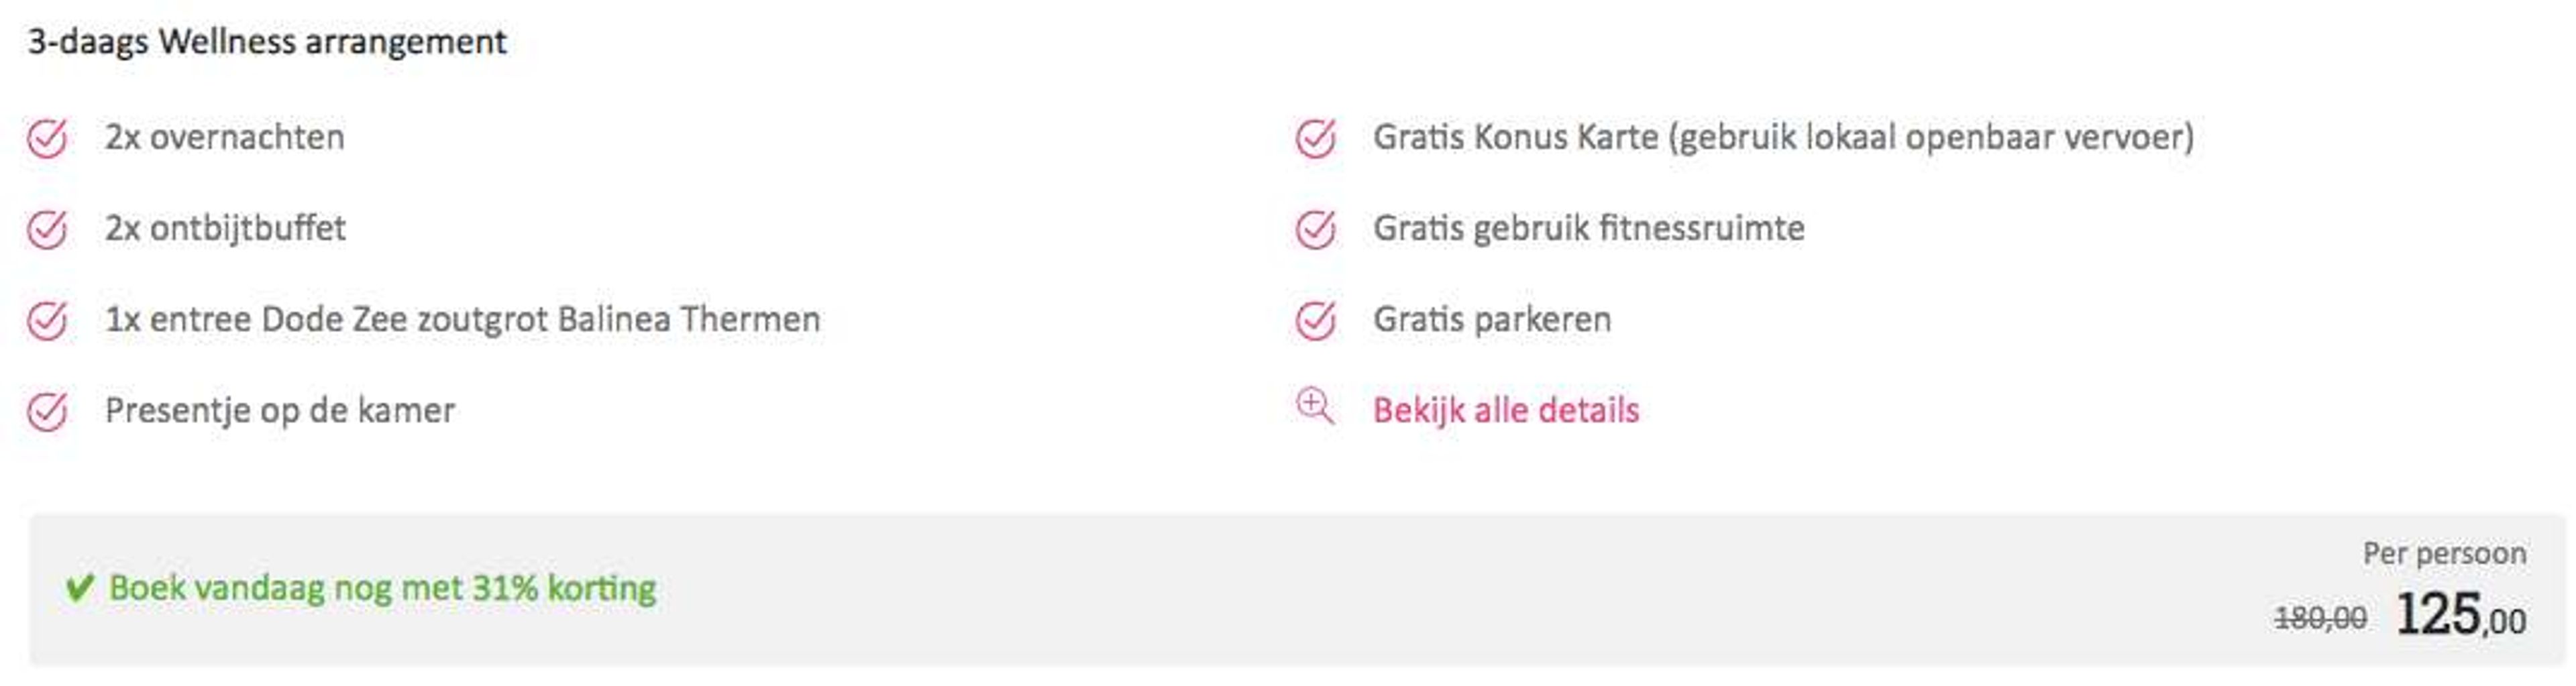The height and width of the screenshot is (686, 2576).
Task: Click checkmark icon beside 2x ontbijtbuffet
Action: click(47, 229)
